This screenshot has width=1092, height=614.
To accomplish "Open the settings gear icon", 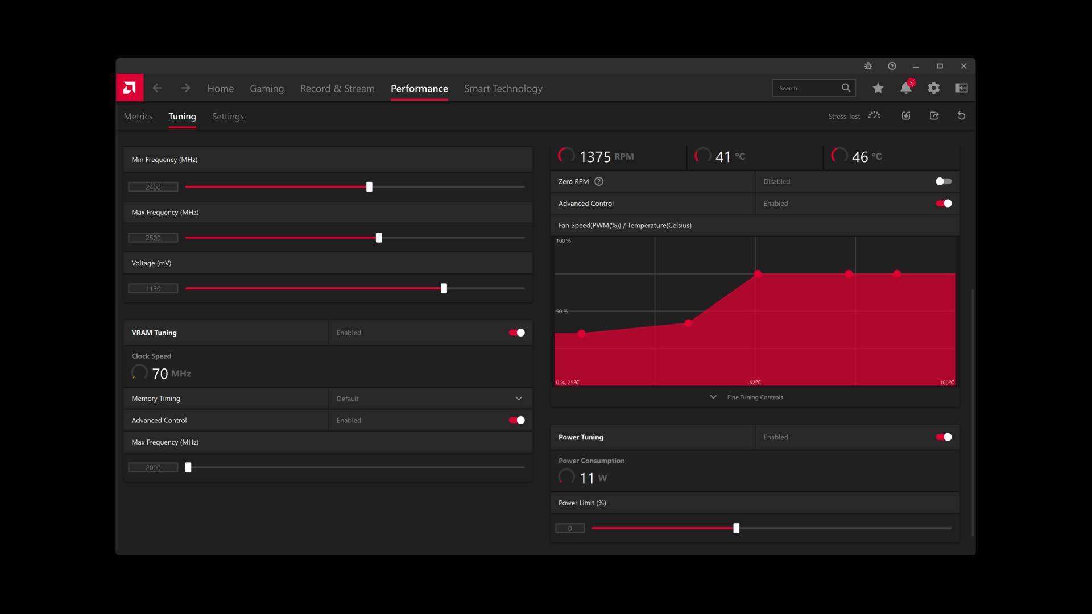I will tap(934, 88).
